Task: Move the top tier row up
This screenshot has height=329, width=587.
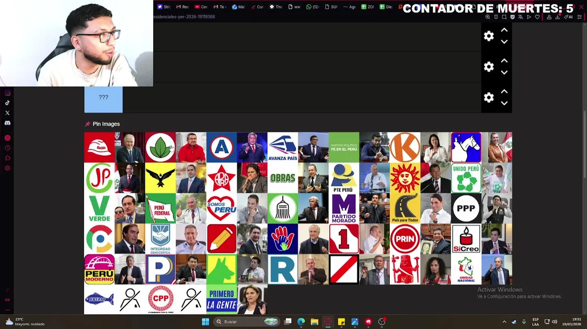Action: pos(504,30)
